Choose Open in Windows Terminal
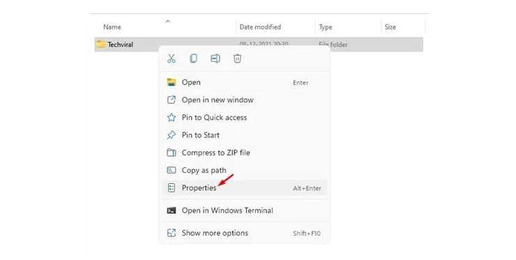The image size is (516, 260). (244, 211)
